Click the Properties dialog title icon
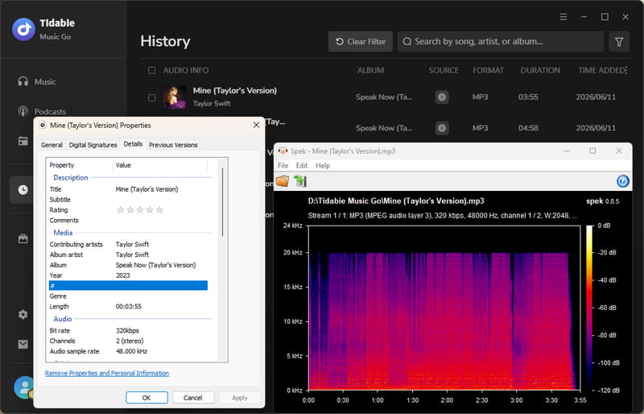 (43, 125)
